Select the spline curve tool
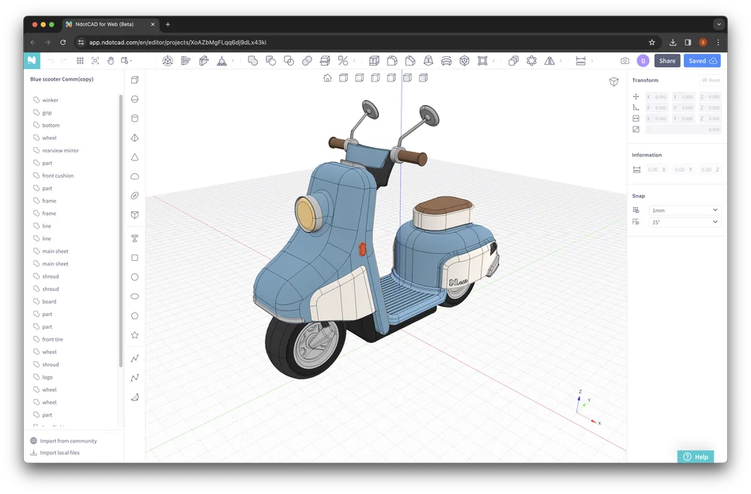Screen dimensions: 751x494 pyautogui.click(x=135, y=378)
